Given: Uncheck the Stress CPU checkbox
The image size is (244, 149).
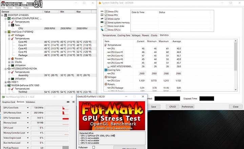Looking at the screenshot, I should point(106,12).
